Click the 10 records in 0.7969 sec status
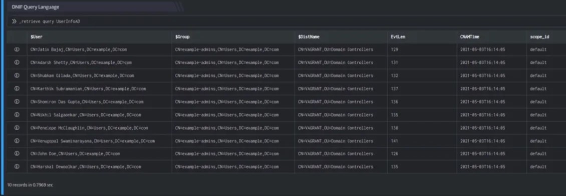Image resolution: width=566 pixels, height=196 pixels. tap(30, 185)
